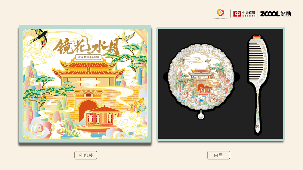303x170 pixels.
Task: Click the crane on the package's upper right
Action: (126, 36)
